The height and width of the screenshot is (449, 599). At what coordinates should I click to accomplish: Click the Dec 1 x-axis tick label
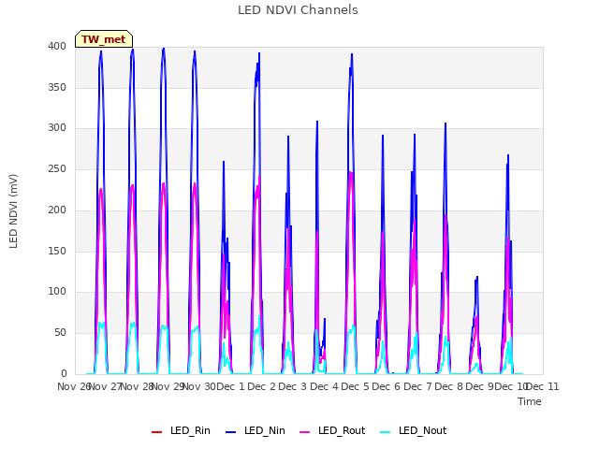pos(230,386)
